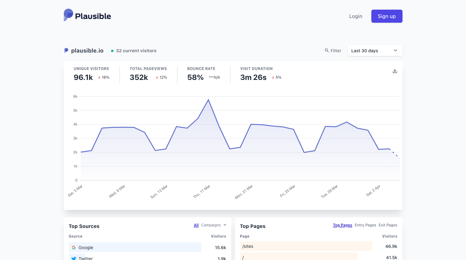
Task: Click the Twitter bird icon in Top Sources
Action: 74,258
